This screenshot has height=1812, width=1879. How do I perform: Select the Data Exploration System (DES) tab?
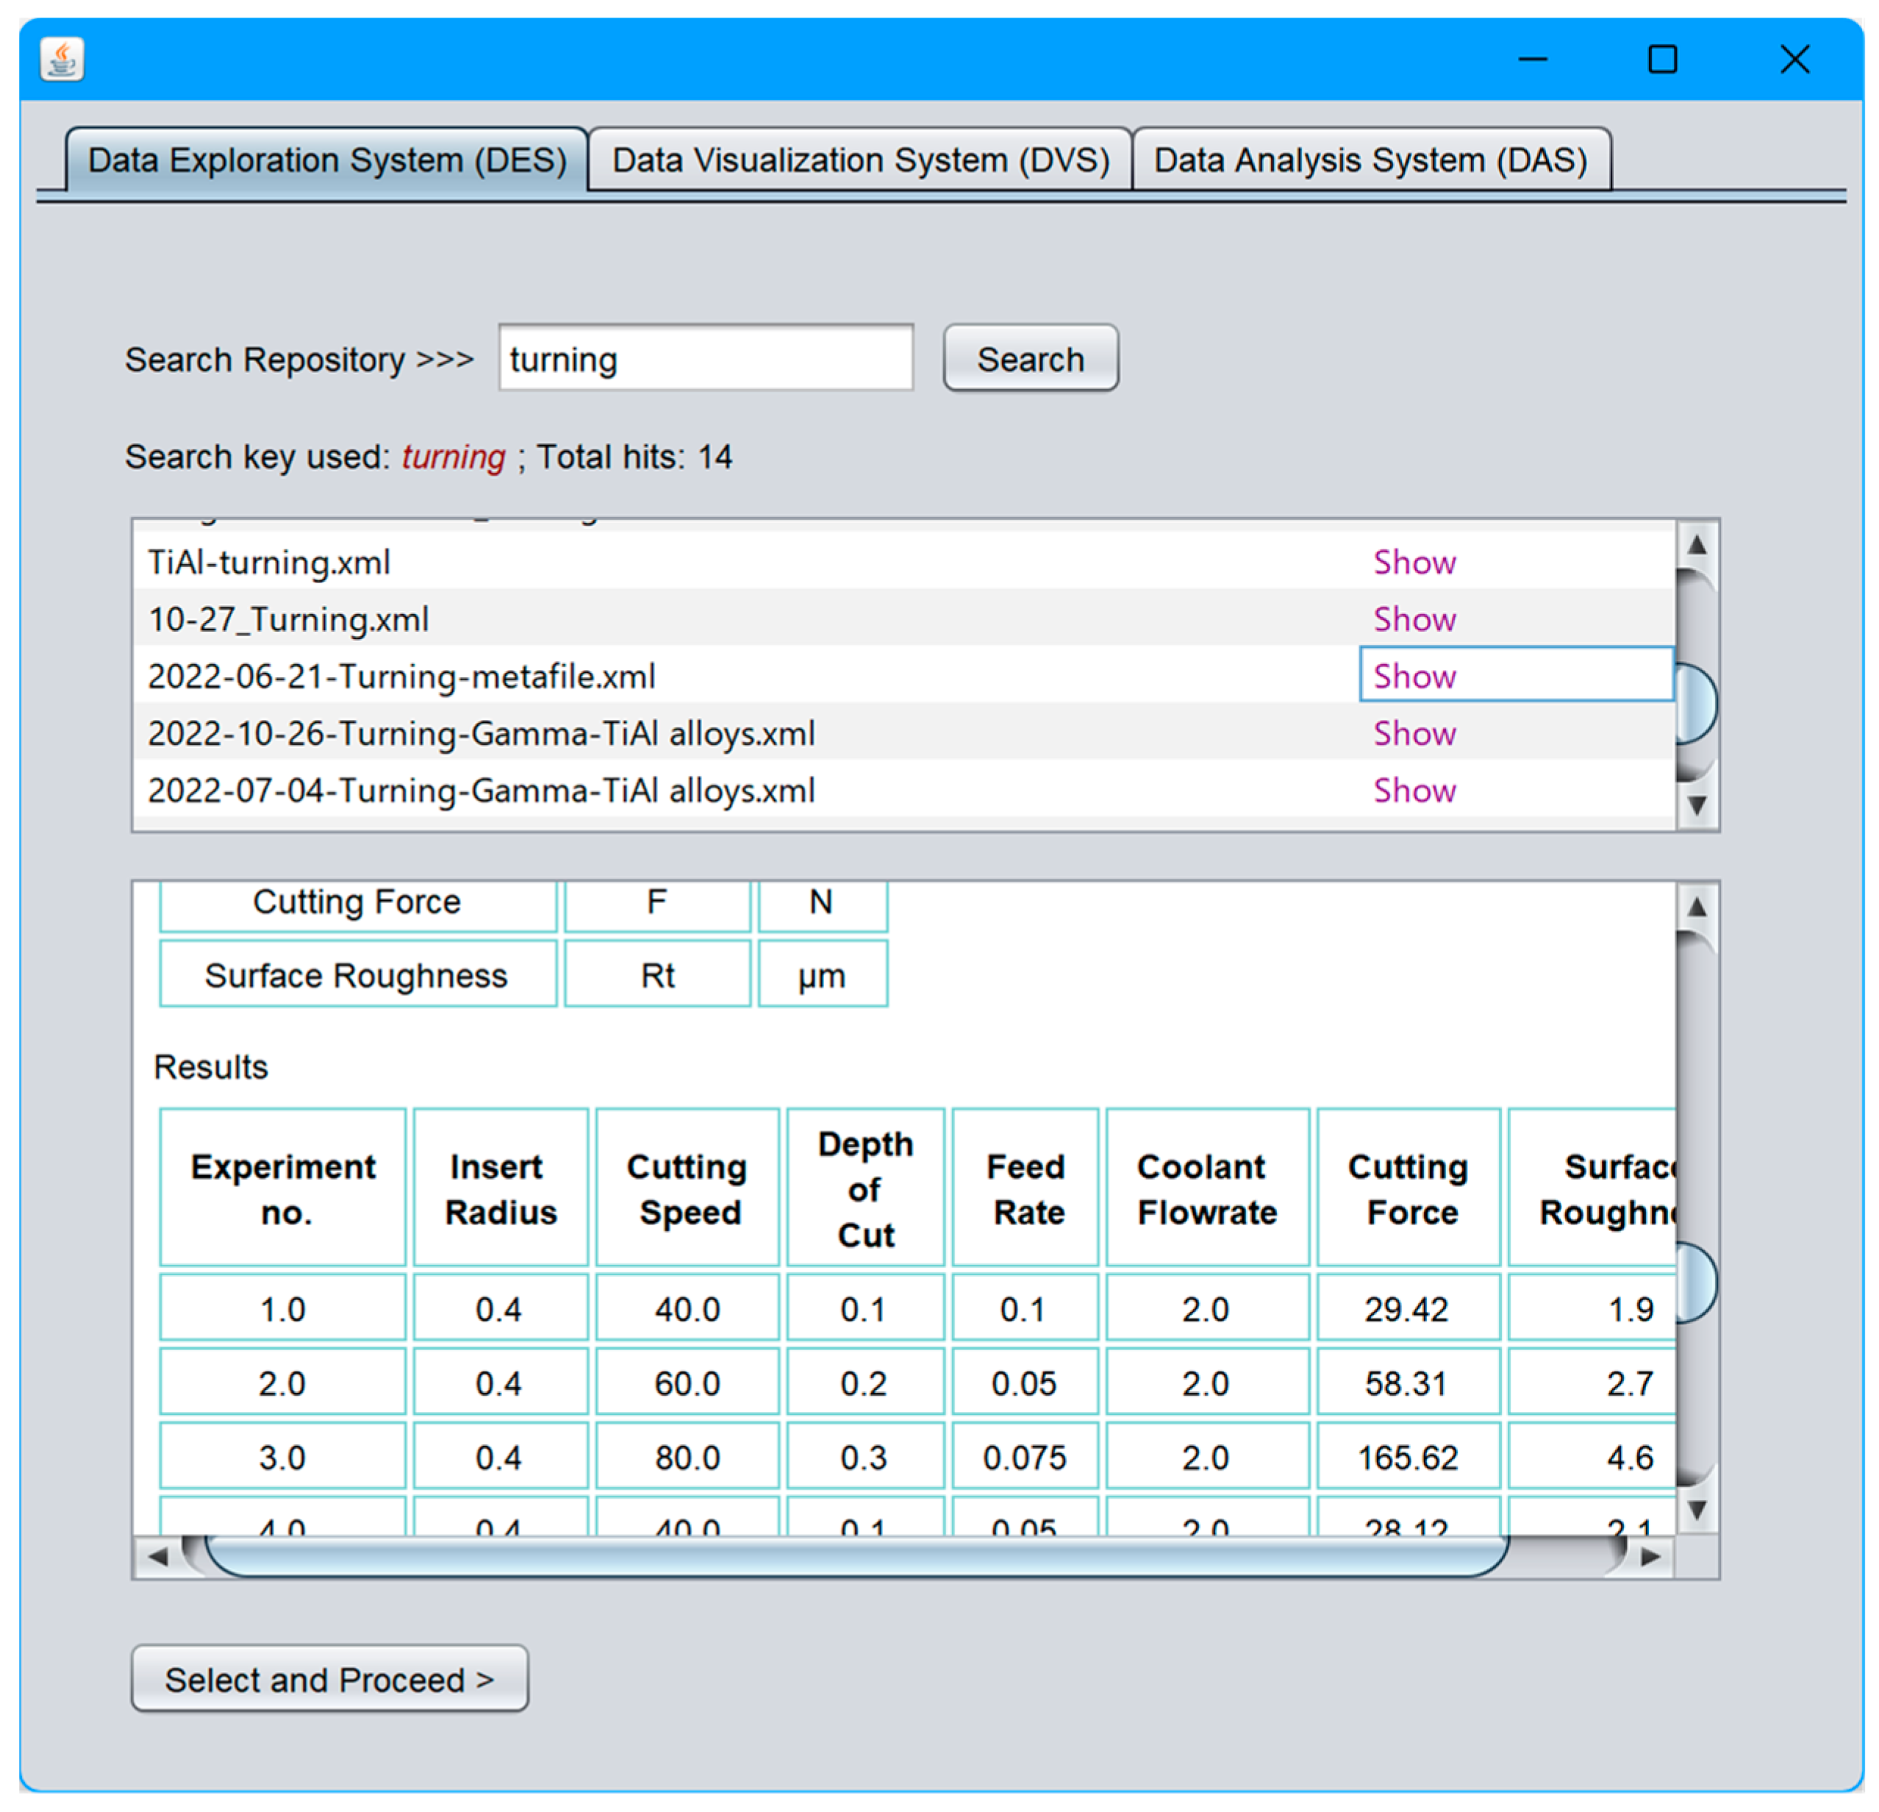(327, 160)
